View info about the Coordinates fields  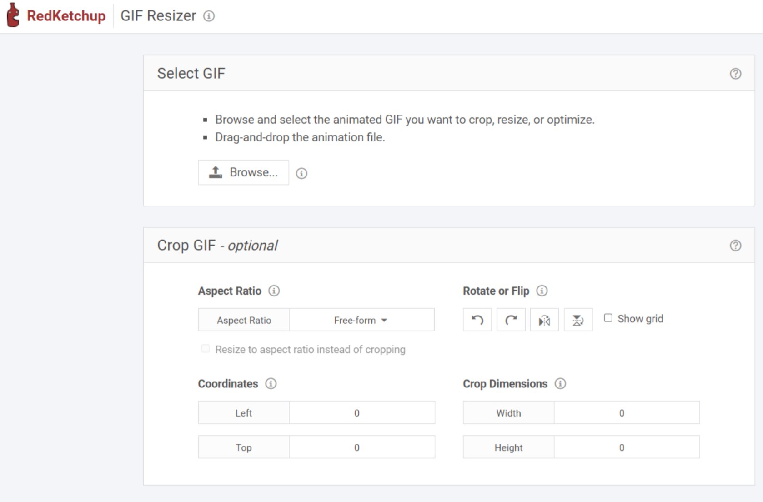tap(271, 384)
